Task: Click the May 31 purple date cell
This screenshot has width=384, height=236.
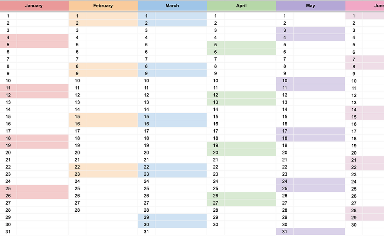Action: point(284,232)
